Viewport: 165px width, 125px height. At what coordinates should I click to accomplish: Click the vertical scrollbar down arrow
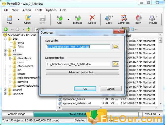coord(160,104)
